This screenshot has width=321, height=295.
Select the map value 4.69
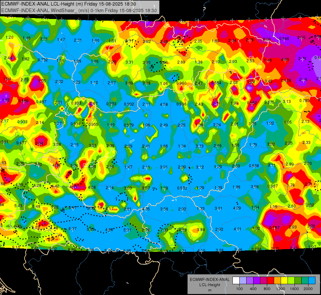click(285, 60)
